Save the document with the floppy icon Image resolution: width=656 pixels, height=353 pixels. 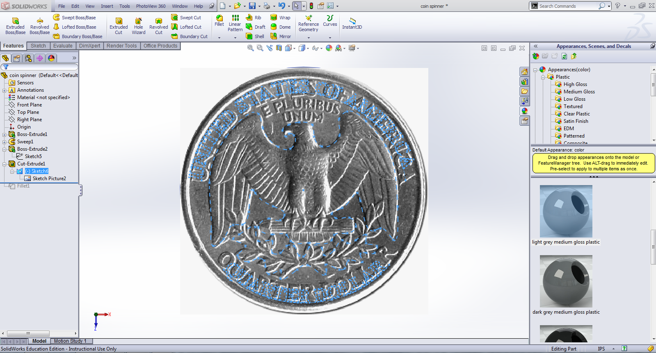pyautogui.click(x=252, y=6)
